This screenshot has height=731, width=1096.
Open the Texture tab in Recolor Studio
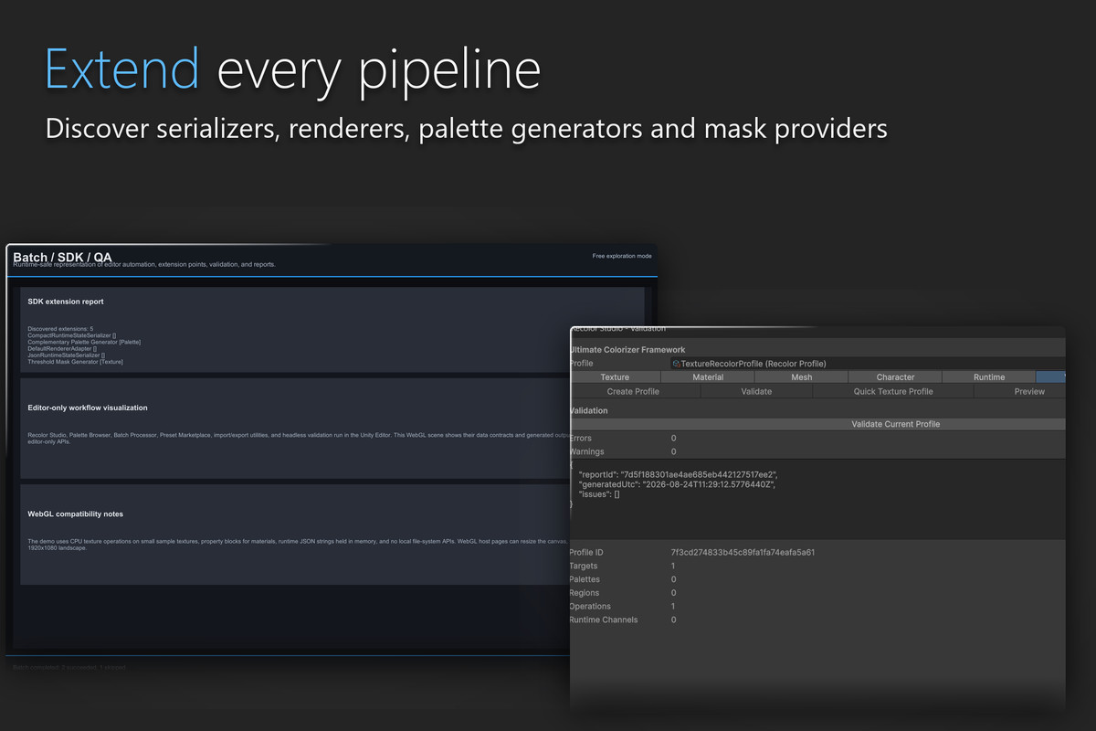(x=615, y=377)
